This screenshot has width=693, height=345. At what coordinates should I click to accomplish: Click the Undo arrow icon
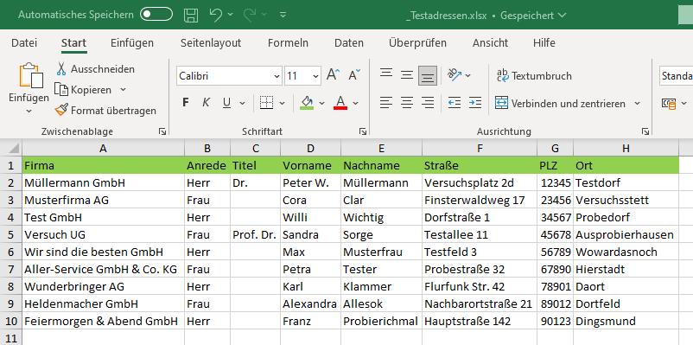coord(216,15)
